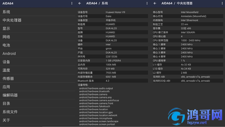Select the android.hardware.camera.autofocus feature
The width and height of the screenshot is (225, 127).
click(99, 100)
